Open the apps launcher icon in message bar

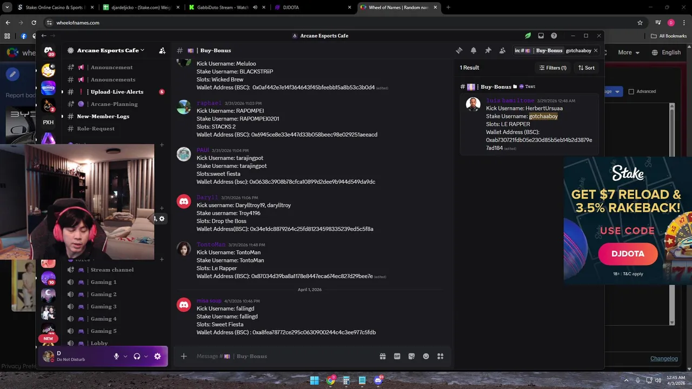pyautogui.click(x=440, y=356)
